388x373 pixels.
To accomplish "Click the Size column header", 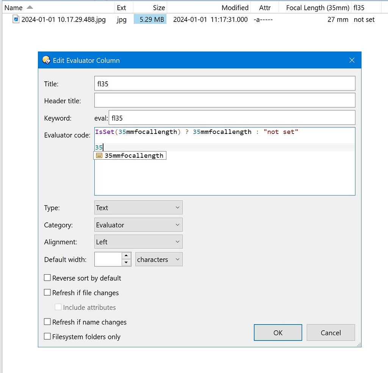I will (159, 7).
